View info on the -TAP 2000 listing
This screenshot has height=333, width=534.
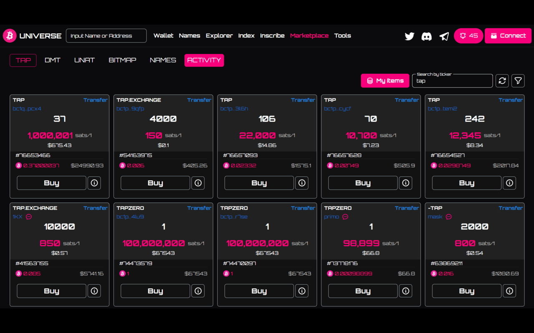click(x=509, y=291)
